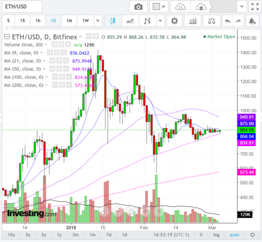Hide the MA 21 indicator
The height and width of the screenshot is (242, 262).
[52, 60]
